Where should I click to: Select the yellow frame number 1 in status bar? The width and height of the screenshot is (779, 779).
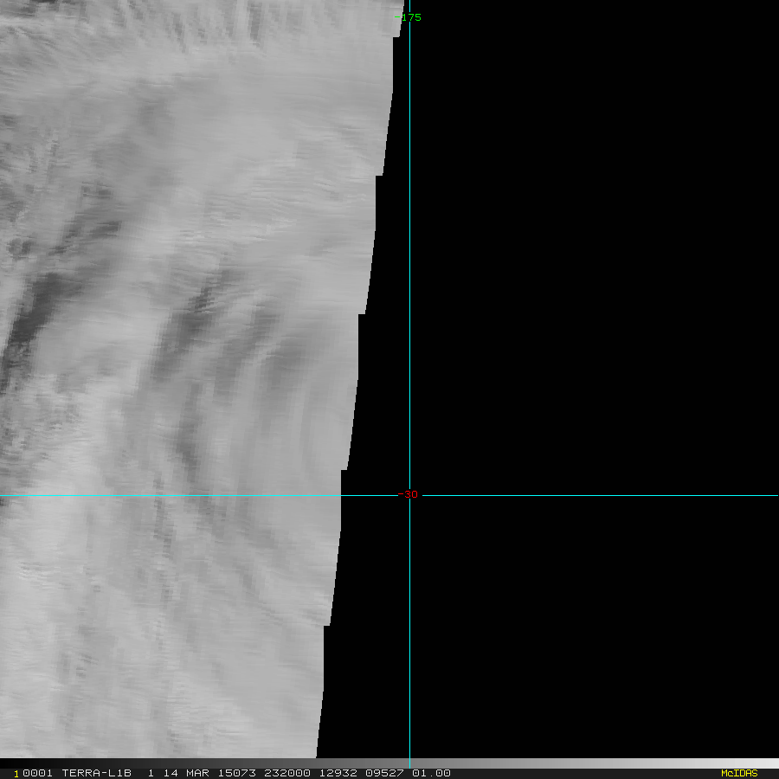[16, 774]
